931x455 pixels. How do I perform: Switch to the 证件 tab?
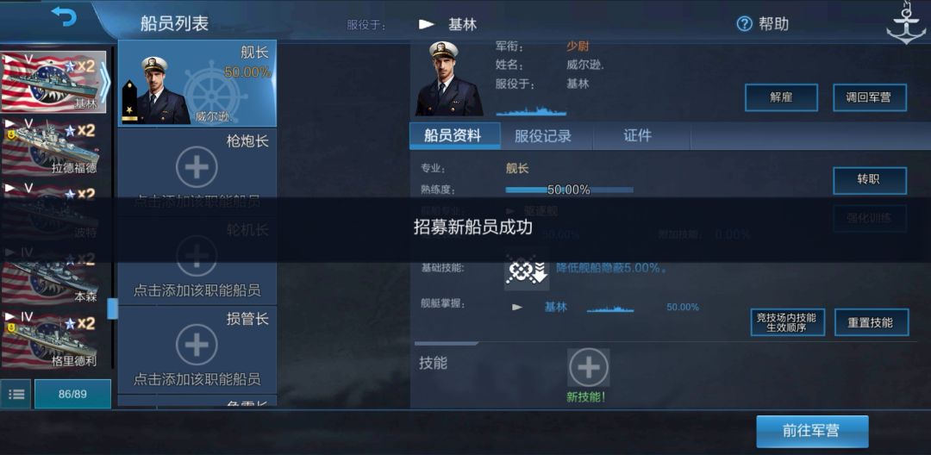pyautogui.click(x=638, y=136)
